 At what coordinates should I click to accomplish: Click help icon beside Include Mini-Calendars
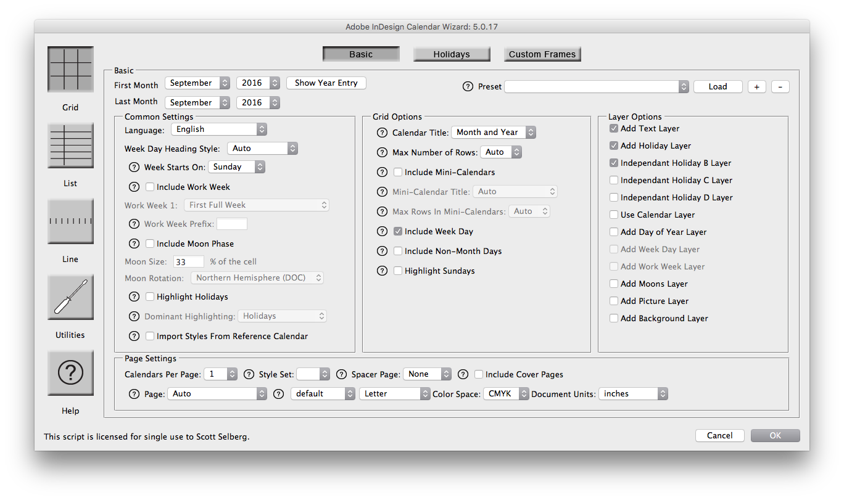pyautogui.click(x=382, y=172)
